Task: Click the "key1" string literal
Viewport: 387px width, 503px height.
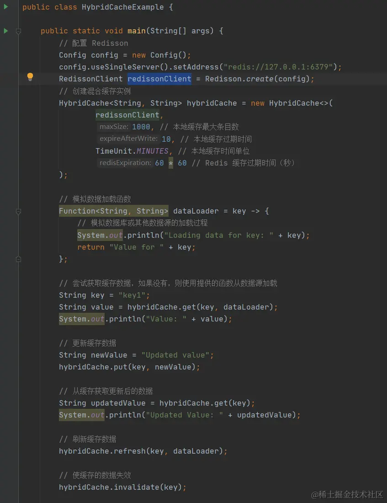Action: 132,295
